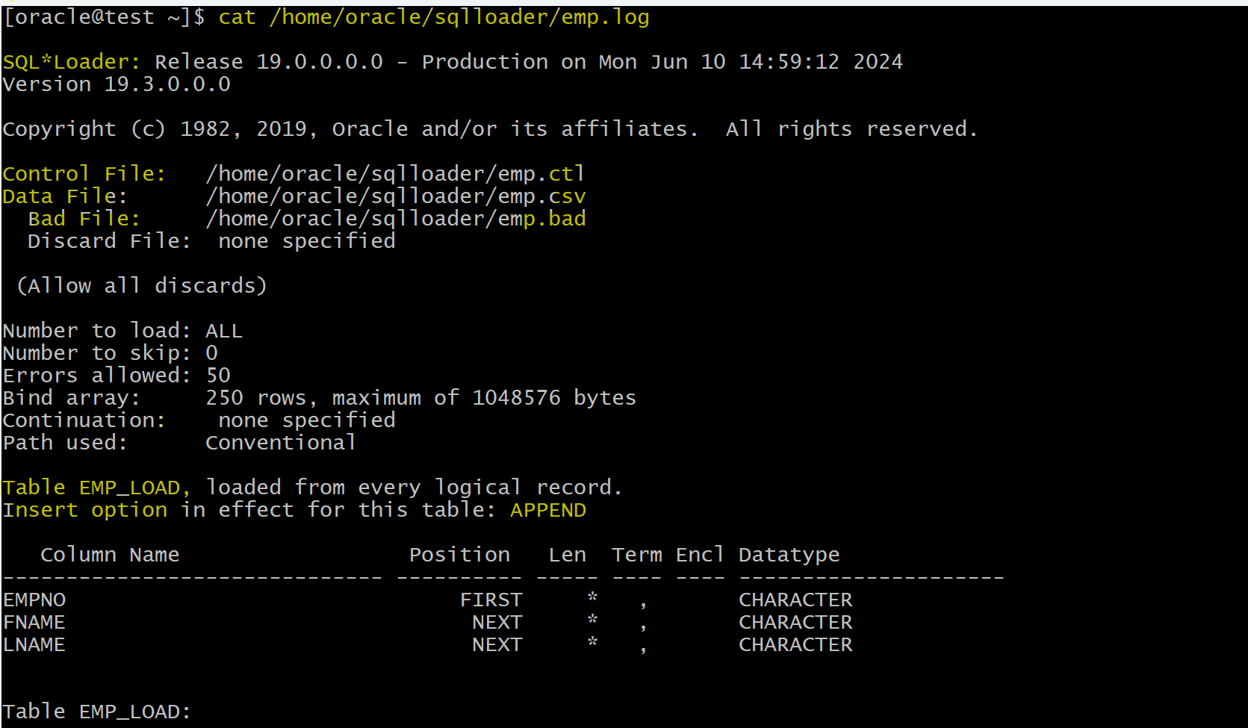Click the 'Version 19.3.0.0.0' line
The width and height of the screenshot is (1248, 728).
(x=117, y=84)
